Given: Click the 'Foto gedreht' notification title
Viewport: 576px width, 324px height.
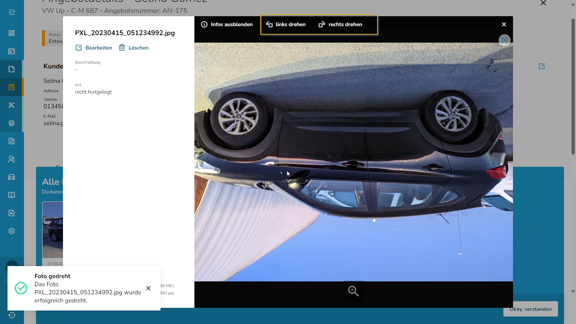Looking at the screenshot, I should pyautogui.click(x=52, y=276).
